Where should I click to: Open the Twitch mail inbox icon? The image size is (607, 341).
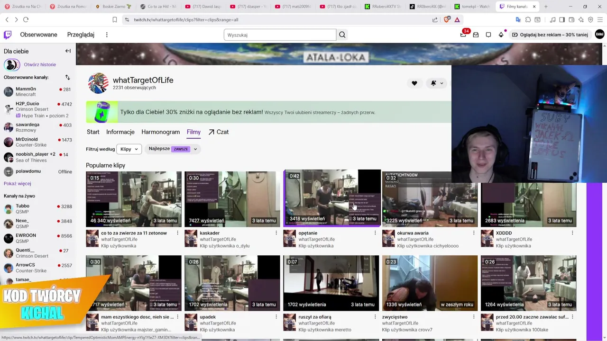tap(476, 35)
